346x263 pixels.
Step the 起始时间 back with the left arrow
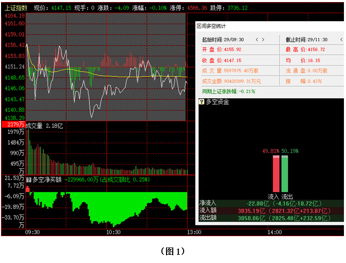point(257,40)
